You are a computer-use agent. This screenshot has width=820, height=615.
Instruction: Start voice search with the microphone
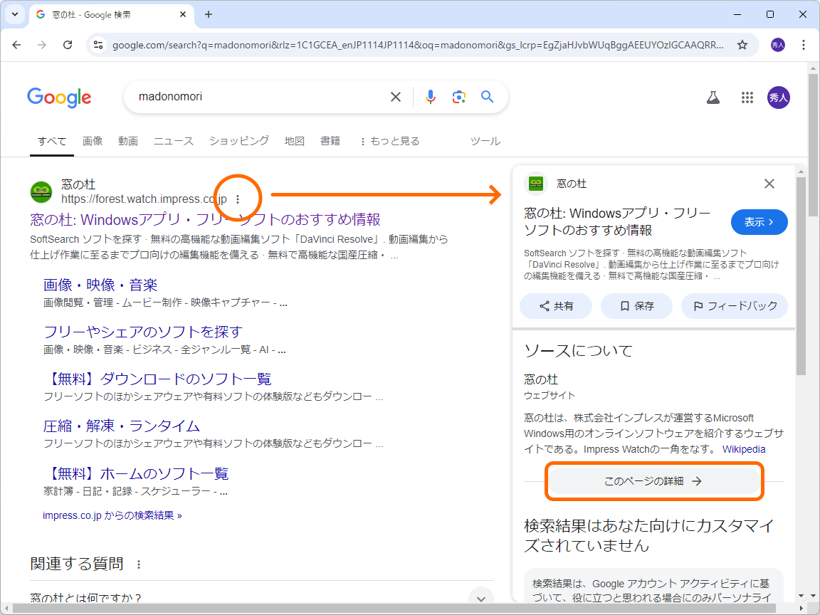pyautogui.click(x=430, y=98)
